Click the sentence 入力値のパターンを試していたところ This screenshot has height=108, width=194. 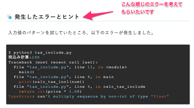[x=81, y=33]
